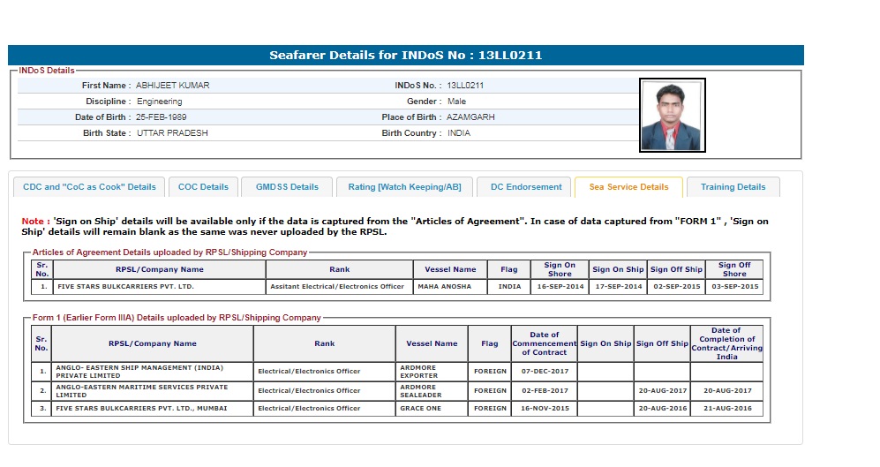
Task: Open the GMDSS Details tab
Action: pyautogui.click(x=287, y=187)
